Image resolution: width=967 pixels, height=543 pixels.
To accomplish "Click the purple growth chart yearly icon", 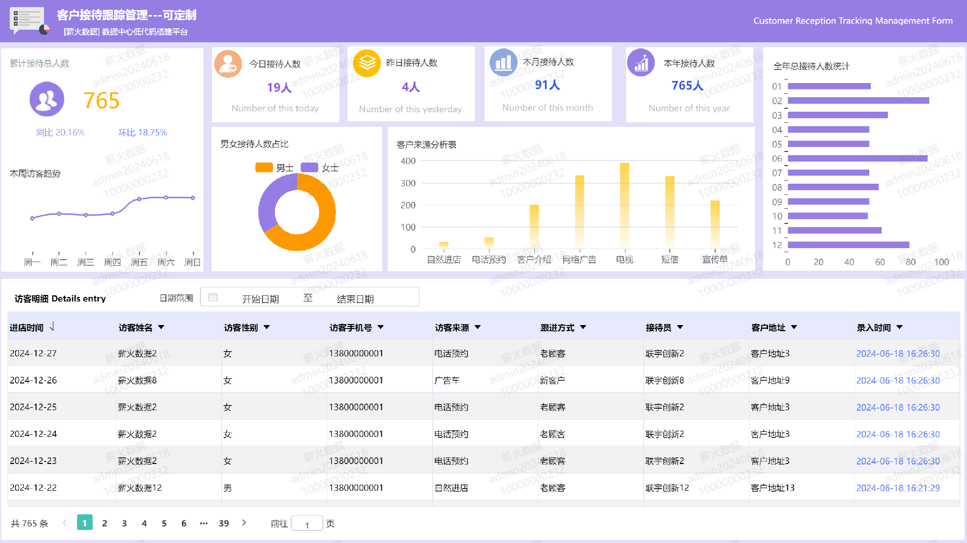I will click(641, 63).
